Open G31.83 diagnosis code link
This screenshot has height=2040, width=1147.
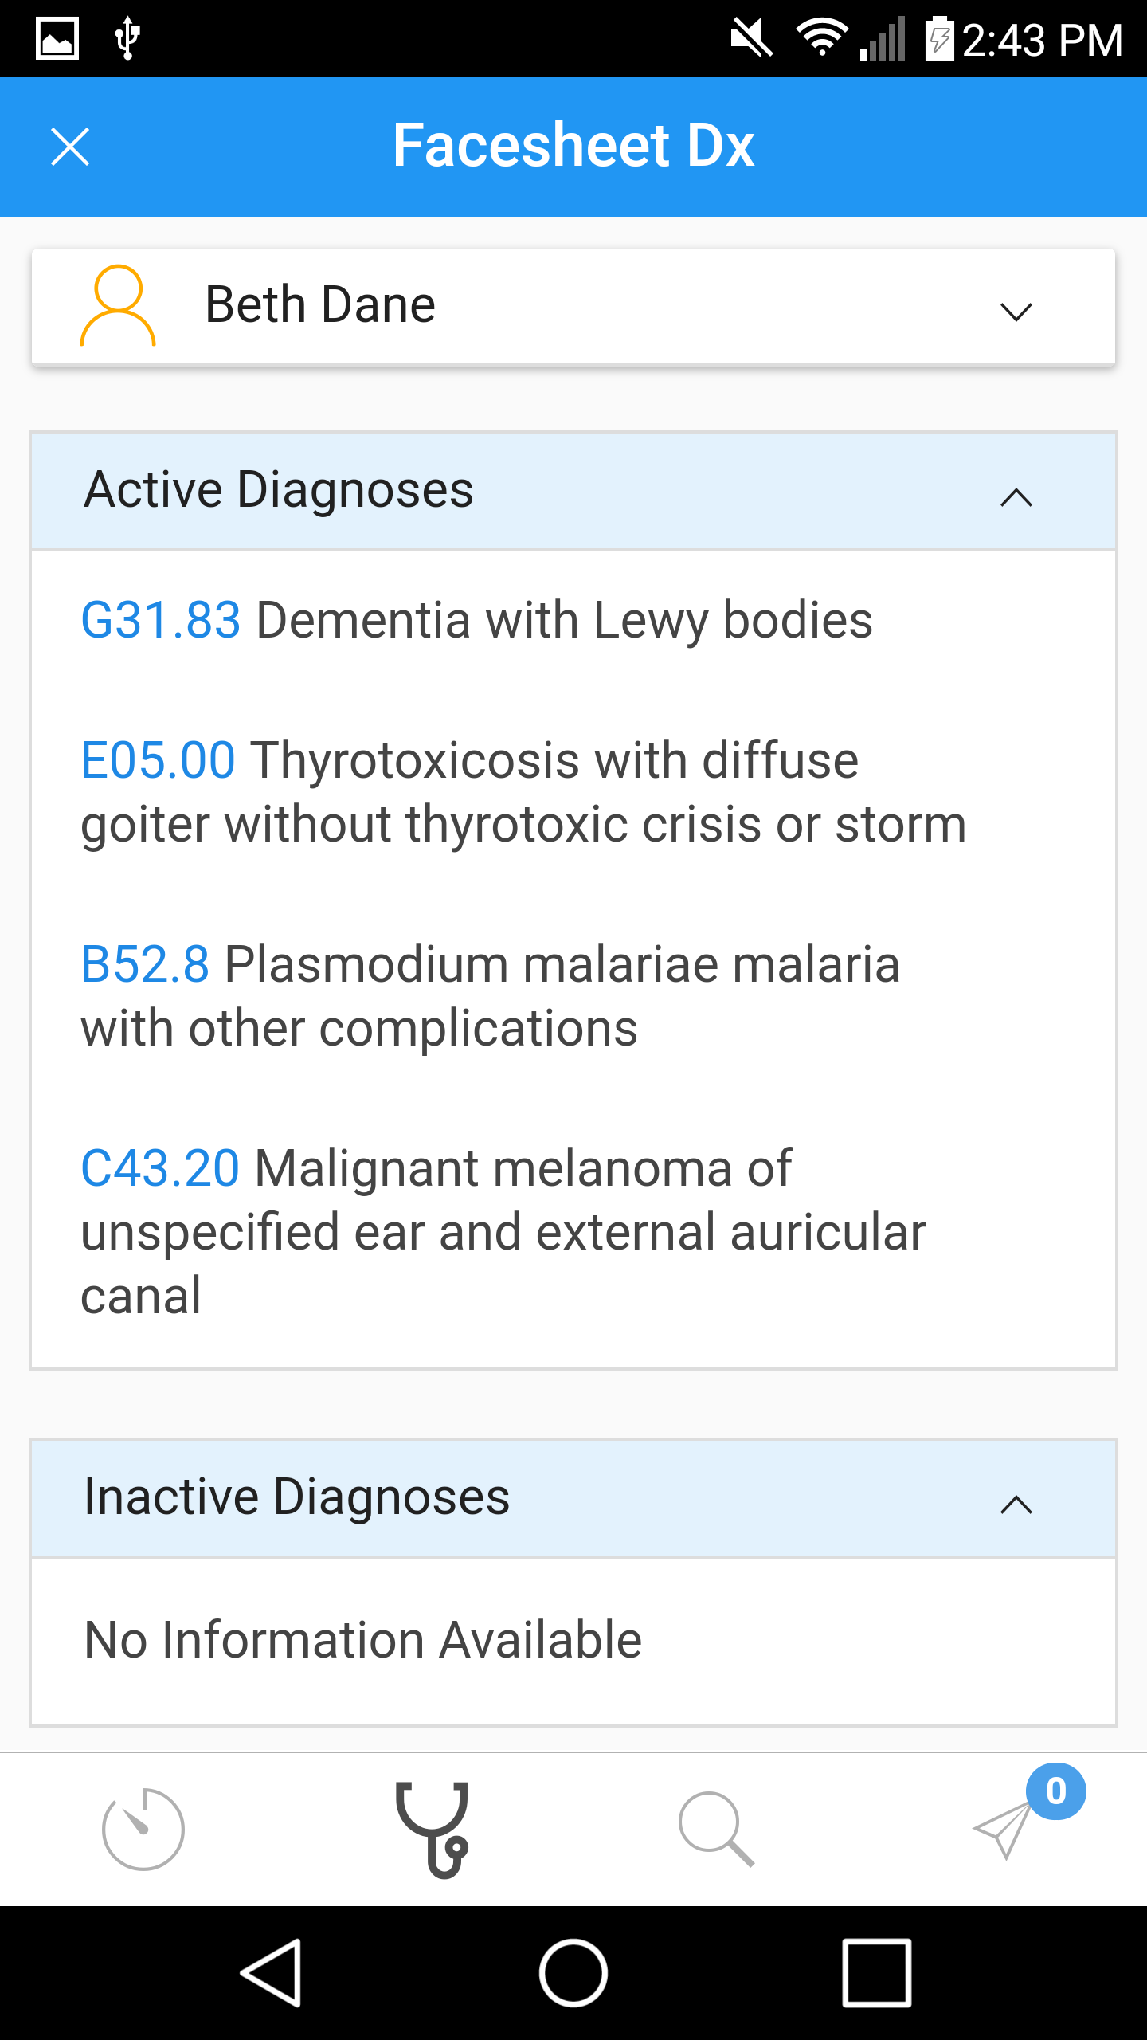coord(161,620)
